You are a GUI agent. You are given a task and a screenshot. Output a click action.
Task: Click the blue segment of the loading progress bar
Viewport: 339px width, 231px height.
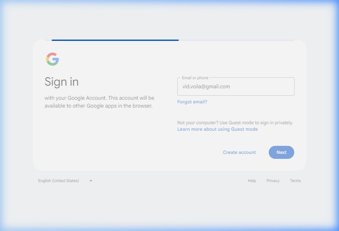[115, 40]
